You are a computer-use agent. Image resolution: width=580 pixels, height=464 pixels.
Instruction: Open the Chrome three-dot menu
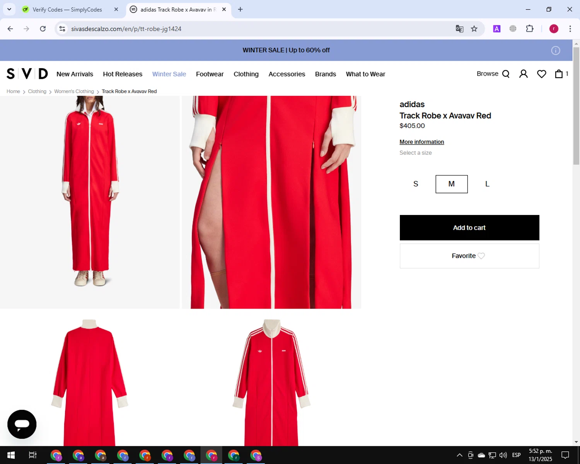coord(570,29)
